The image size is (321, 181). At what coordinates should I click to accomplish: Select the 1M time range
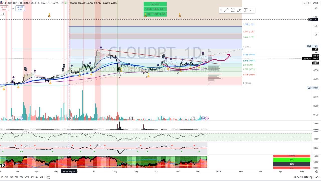tap(11, 177)
